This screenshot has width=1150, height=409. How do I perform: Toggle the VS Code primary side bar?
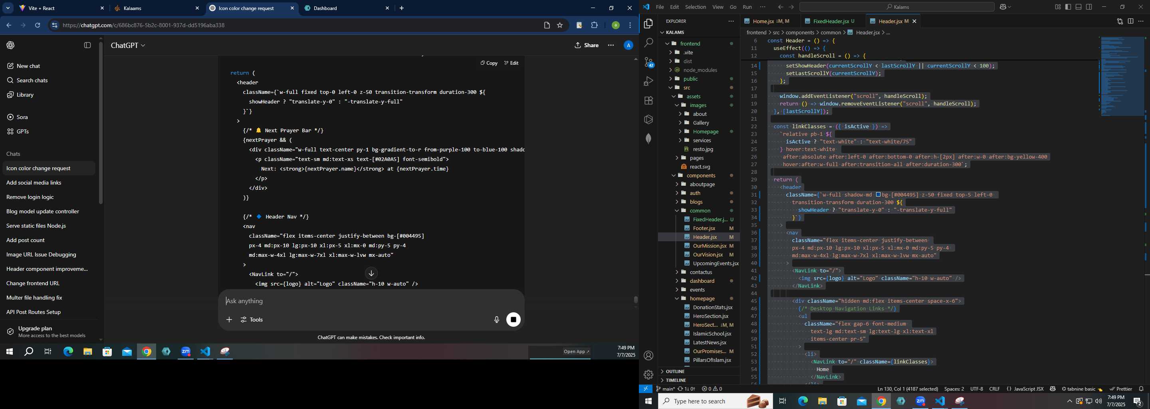tap(1068, 7)
